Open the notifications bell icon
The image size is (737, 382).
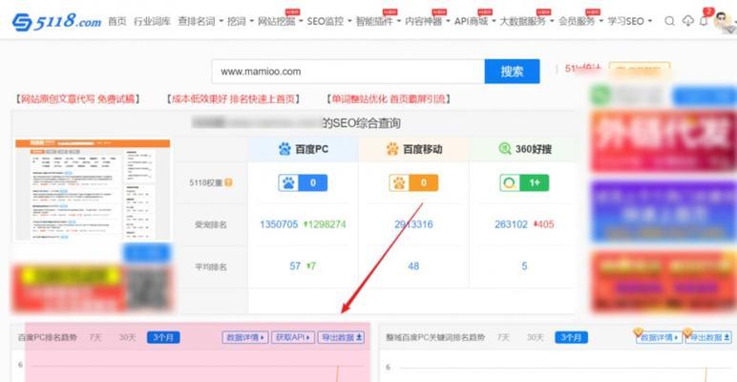click(x=704, y=21)
